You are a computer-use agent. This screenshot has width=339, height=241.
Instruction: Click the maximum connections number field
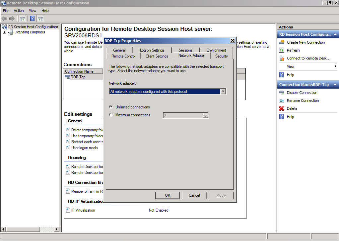pos(183,115)
